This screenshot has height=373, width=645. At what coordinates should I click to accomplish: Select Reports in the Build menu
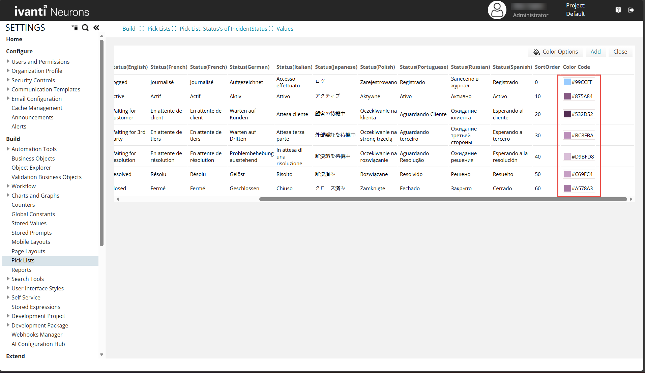(21, 270)
